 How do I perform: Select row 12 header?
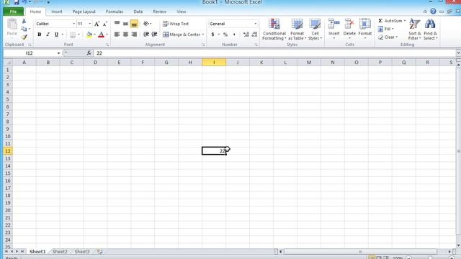pyautogui.click(x=8, y=151)
